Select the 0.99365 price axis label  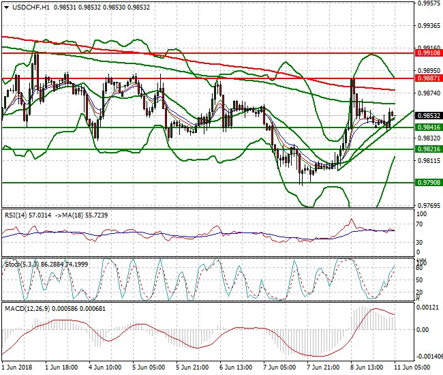[x=429, y=26]
